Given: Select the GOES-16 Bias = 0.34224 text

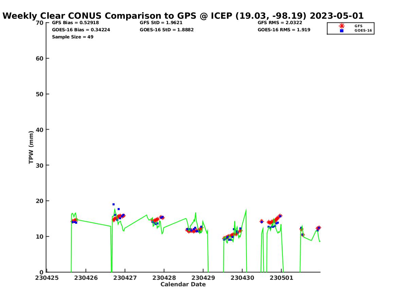Looking at the screenshot, I should tap(81, 30).
